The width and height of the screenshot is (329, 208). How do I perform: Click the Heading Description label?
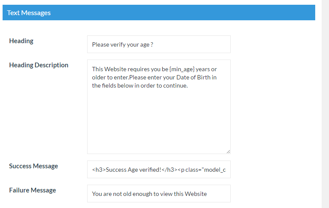[x=39, y=65]
